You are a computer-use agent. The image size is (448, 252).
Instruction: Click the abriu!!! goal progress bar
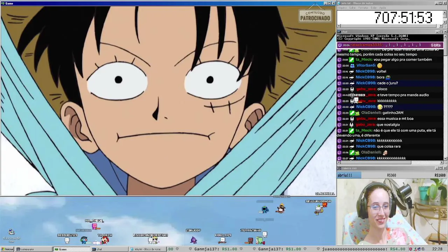[392, 175]
